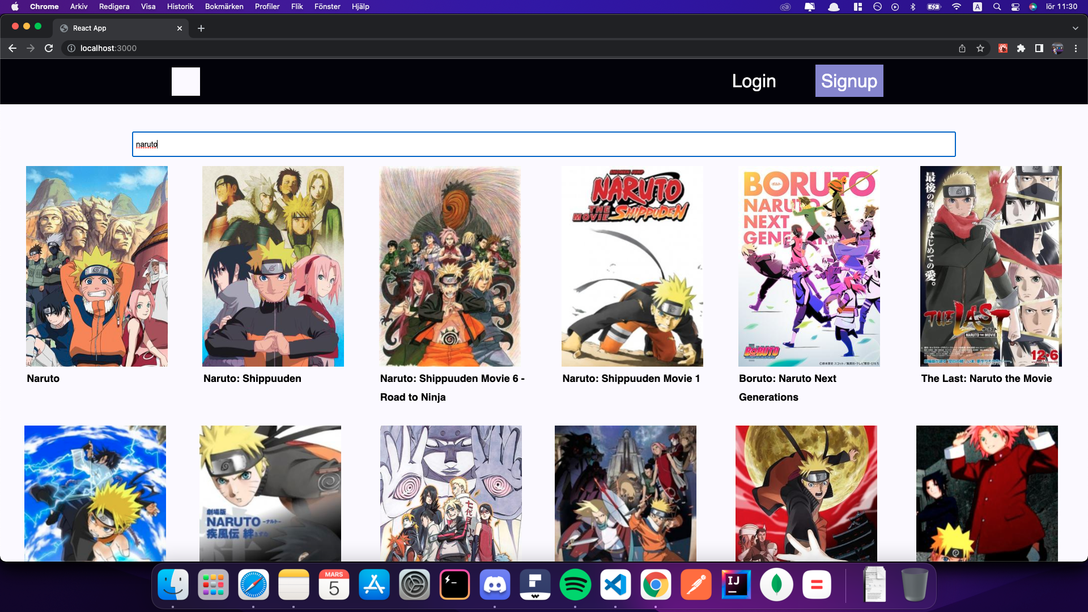Open the Redigera menu
This screenshot has height=612, width=1088.
click(x=114, y=7)
